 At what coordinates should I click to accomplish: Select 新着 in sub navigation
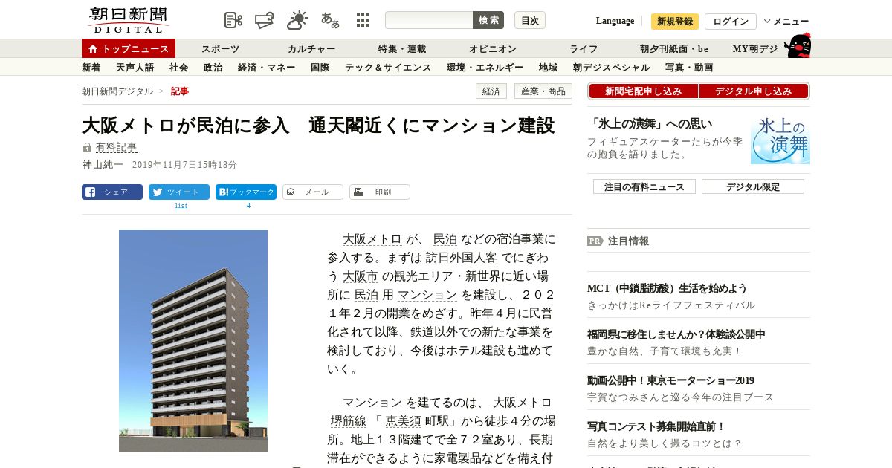point(91,68)
